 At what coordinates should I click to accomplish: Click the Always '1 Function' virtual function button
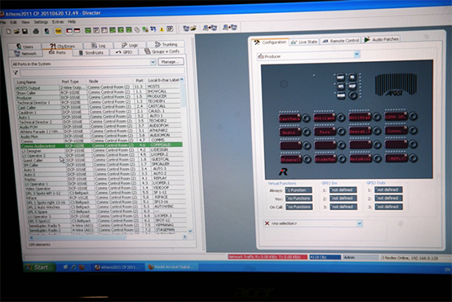299,190
